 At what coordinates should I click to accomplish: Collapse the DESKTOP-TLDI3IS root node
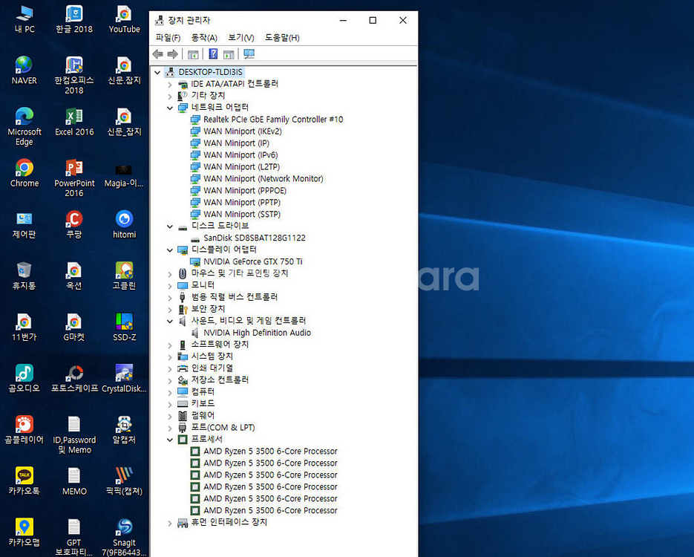pos(157,72)
